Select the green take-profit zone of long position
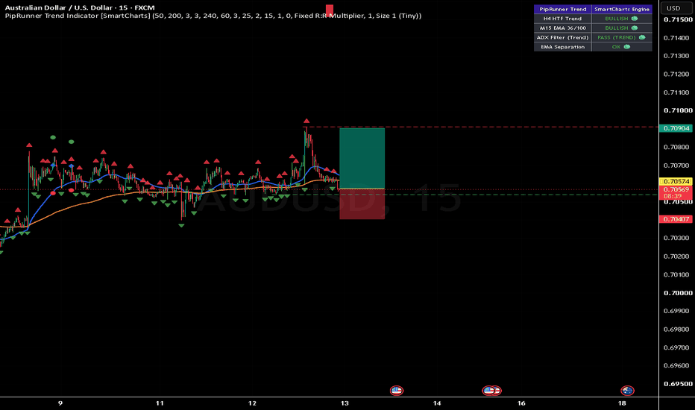695x410 pixels. click(362, 158)
